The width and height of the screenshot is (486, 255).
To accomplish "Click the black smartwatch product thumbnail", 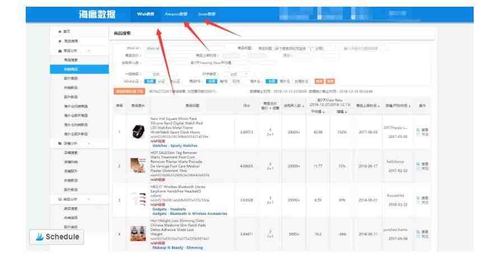I will [x=138, y=132].
